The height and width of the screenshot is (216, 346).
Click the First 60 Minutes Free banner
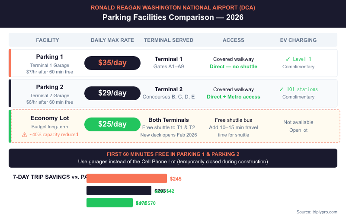[173, 158]
